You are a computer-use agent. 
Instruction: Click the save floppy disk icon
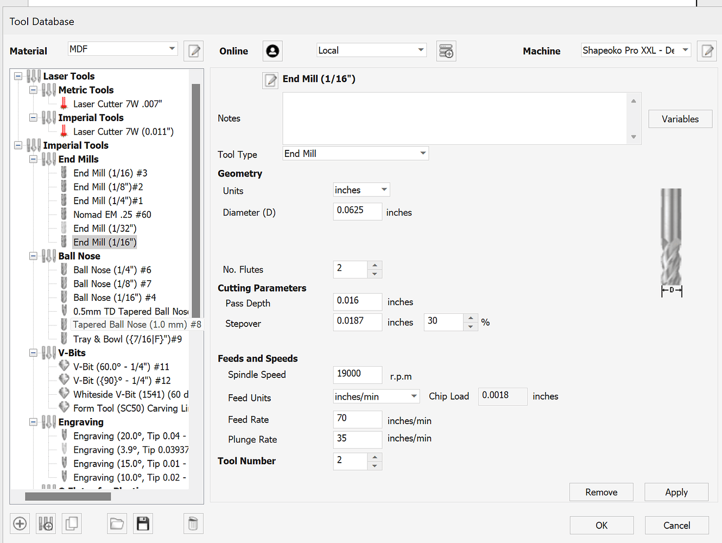[143, 523]
